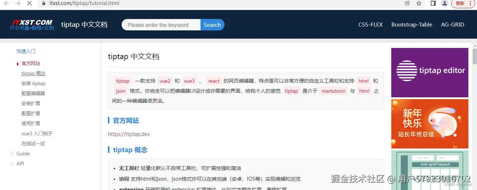Click Guide sidebar label
This screenshot has width=477, height=190.
pos(23,154)
